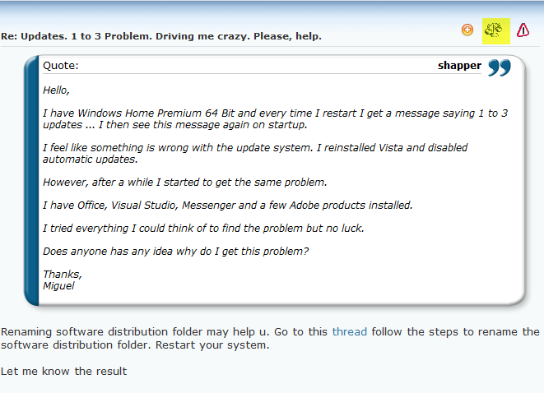
Task: Click the 'Hello,' line in the quote
Action: [56, 90]
